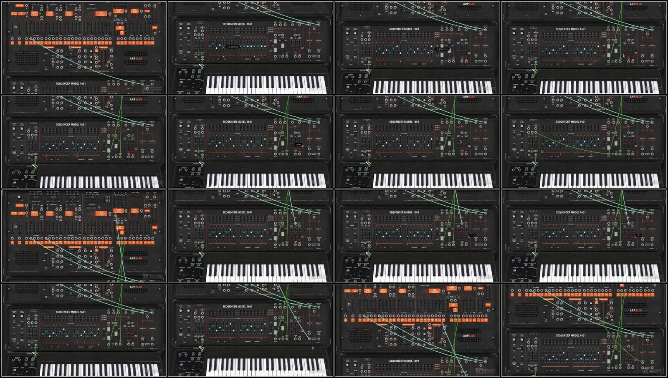
Task: Click the VCO1 label in the top-left frame
Action: click(34, 13)
